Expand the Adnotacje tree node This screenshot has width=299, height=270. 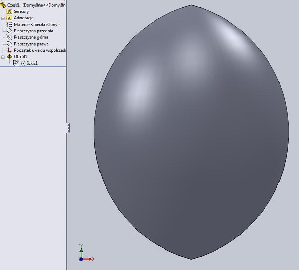(3, 18)
